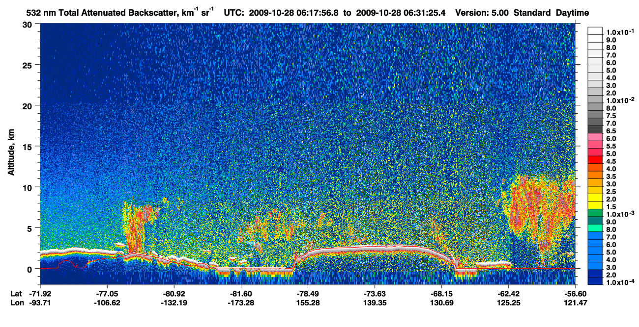Click the latitude value '-78.49'

coord(308,294)
